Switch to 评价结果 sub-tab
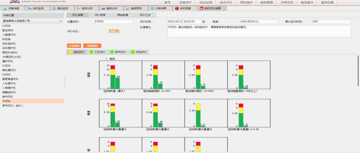 (78, 15)
